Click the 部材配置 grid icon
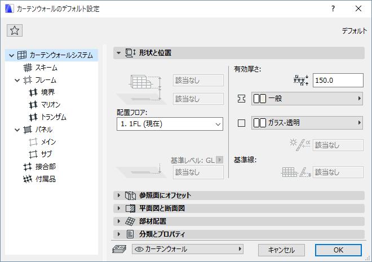Screen dimensions: 372x262 [130, 221]
